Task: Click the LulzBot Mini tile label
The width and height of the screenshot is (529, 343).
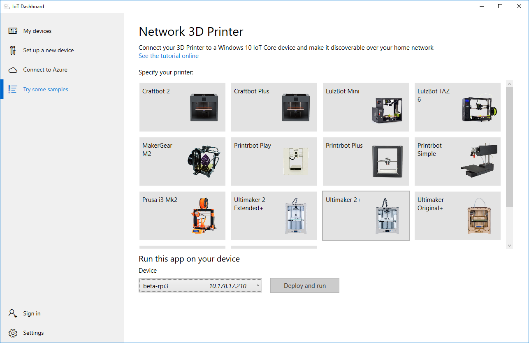Action: [343, 91]
